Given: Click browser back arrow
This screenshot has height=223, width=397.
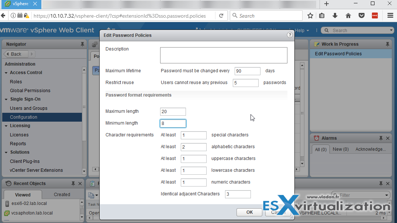Looking at the screenshot, I should click(x=3, y=16).
